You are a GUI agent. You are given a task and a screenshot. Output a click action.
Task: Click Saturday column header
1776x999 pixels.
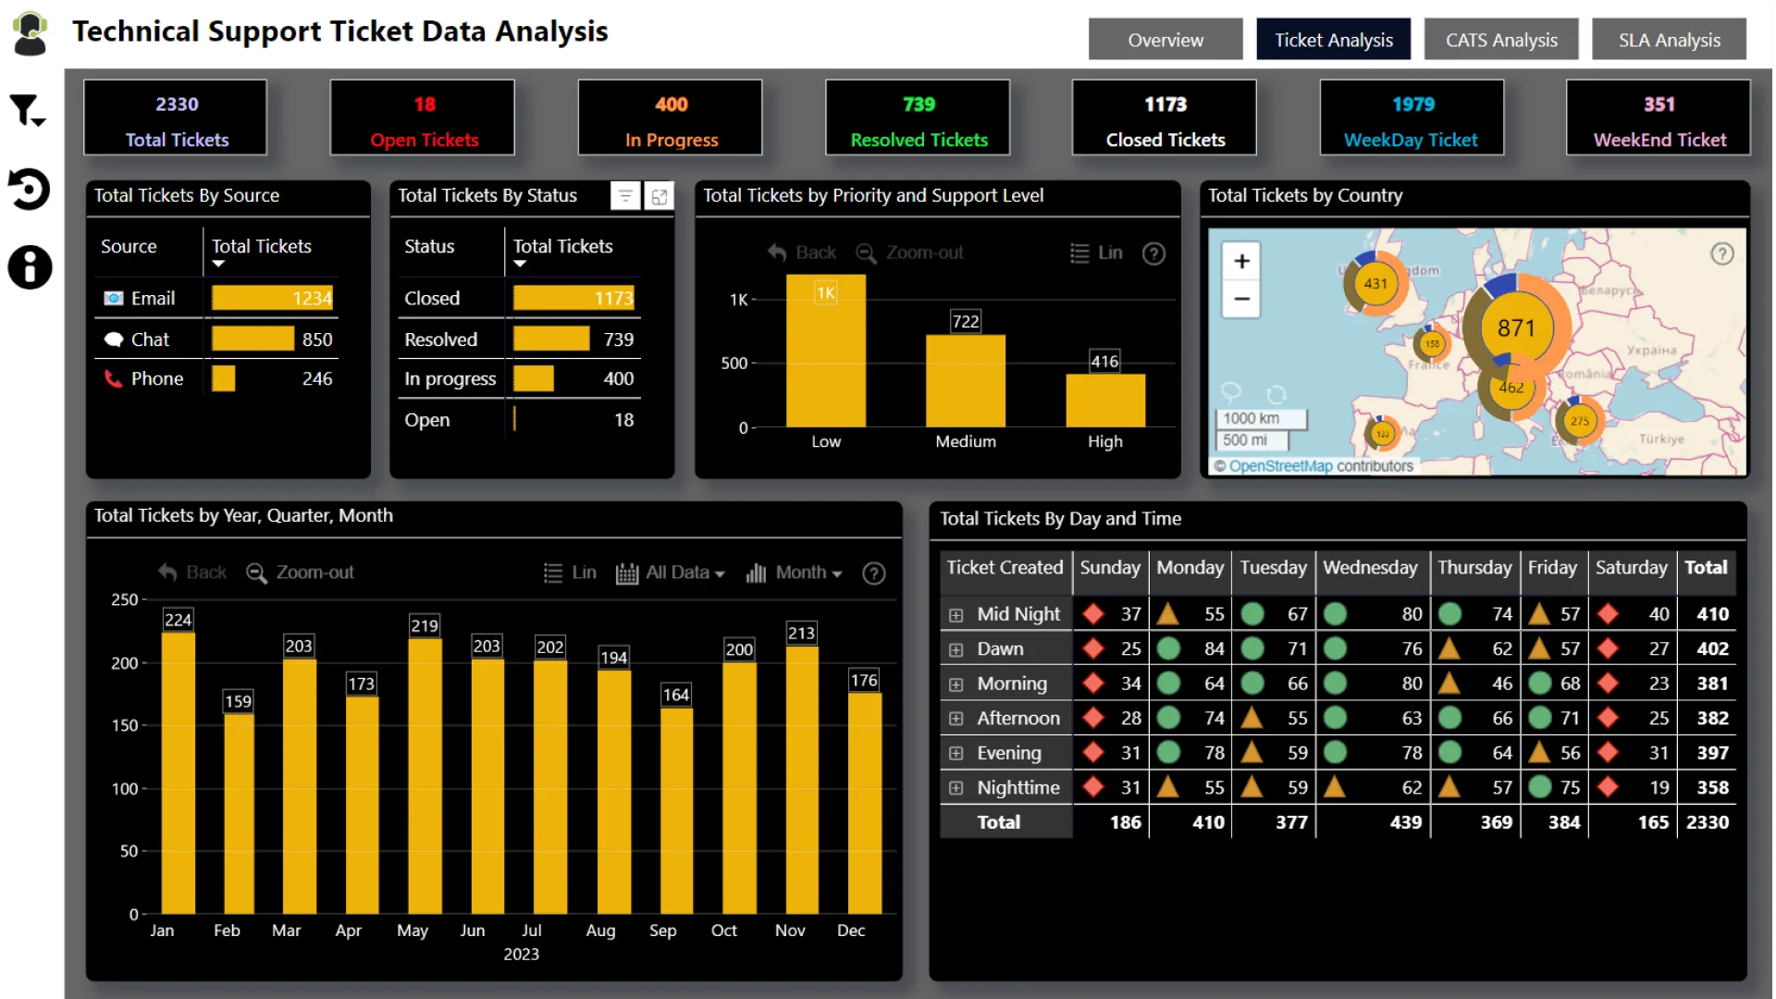coord(1631,568)
